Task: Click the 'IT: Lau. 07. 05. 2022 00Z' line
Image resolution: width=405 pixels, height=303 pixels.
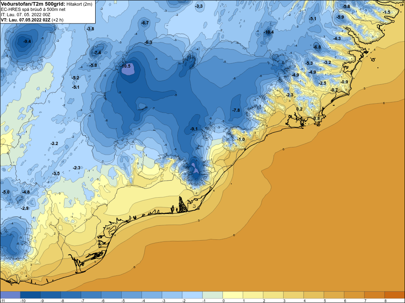Action: (26, 15)
